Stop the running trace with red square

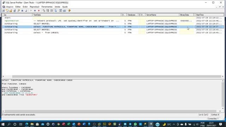click(x=39, y=11)
